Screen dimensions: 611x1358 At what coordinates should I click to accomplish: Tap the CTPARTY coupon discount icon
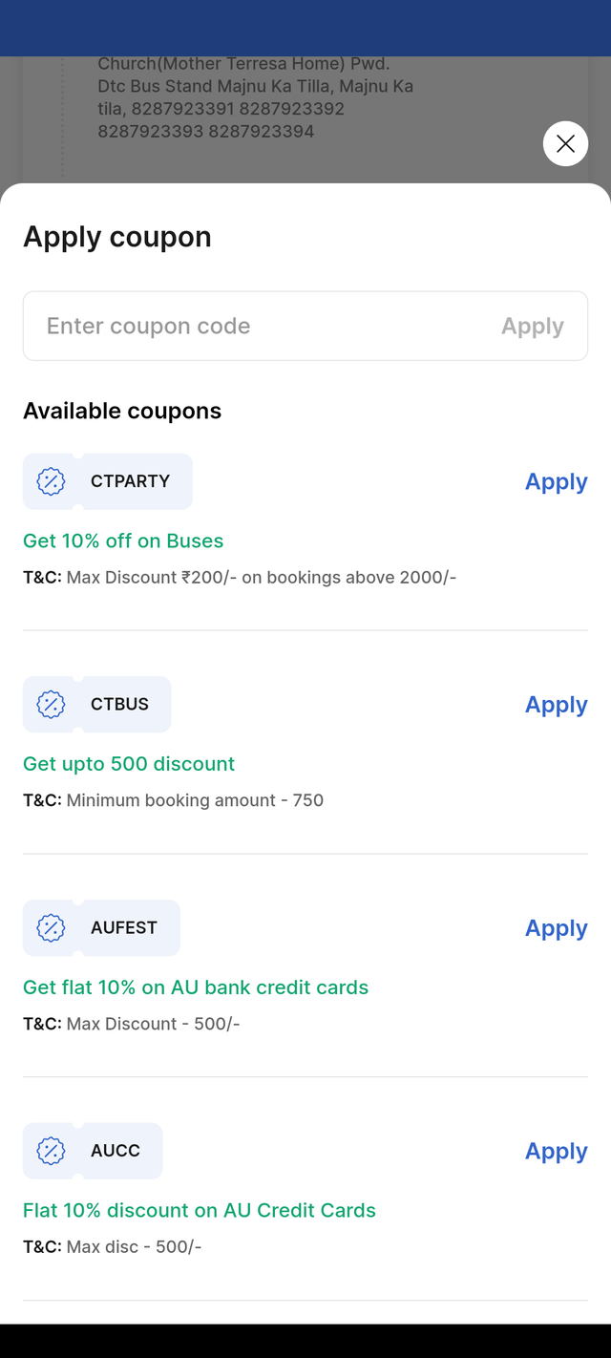(x=51, y=481)
